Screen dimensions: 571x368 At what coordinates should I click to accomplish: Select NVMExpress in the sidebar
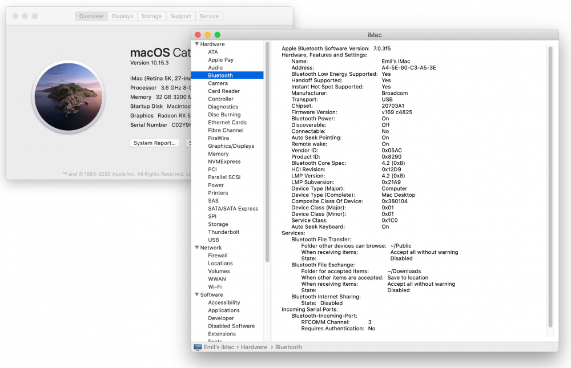pyautogui.click(x=224, y=161)
